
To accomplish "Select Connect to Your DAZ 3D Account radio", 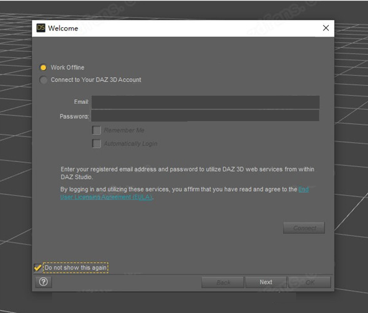I will coord(43,80).
